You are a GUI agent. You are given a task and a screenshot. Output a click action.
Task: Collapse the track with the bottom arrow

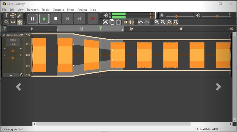coord(11,75)
